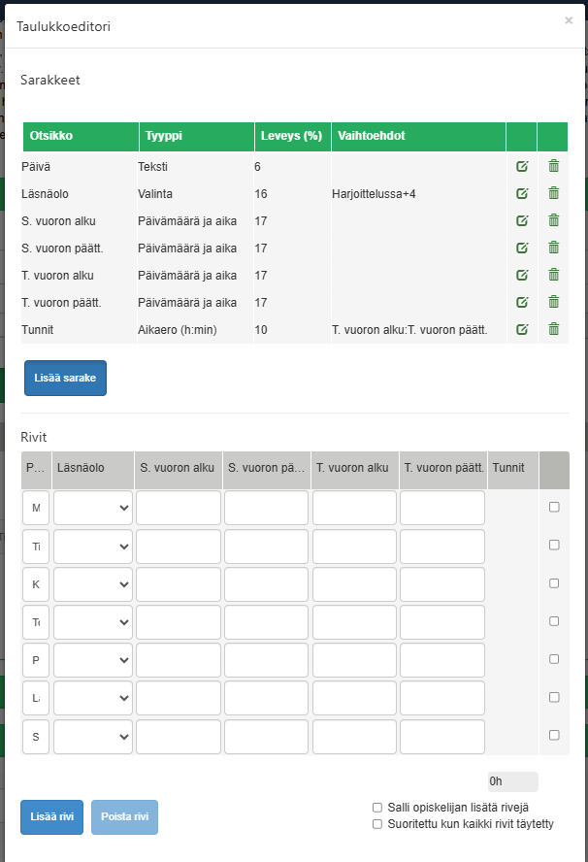Delete the Läsnäolo column
This screenshot has height=862, width=588.
pyautogui.click(x=553, y=193)
